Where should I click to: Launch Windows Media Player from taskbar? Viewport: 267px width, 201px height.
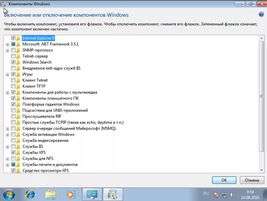(71, 194)
